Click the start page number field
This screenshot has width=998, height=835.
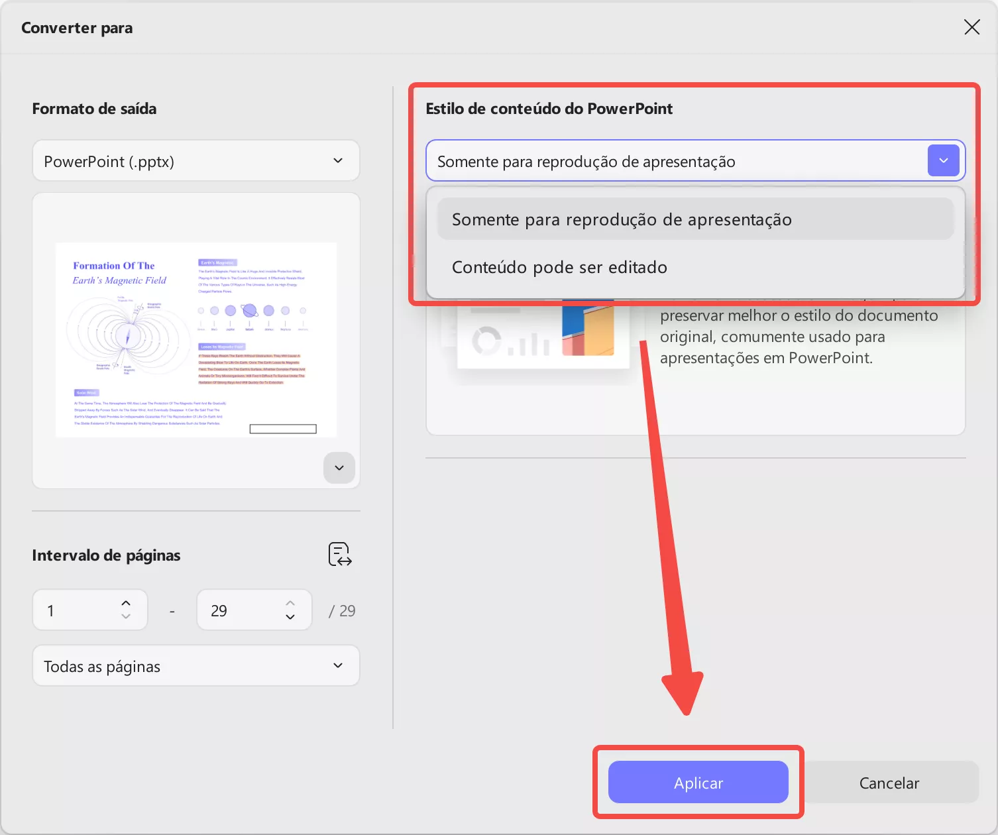tap(73, 610)
